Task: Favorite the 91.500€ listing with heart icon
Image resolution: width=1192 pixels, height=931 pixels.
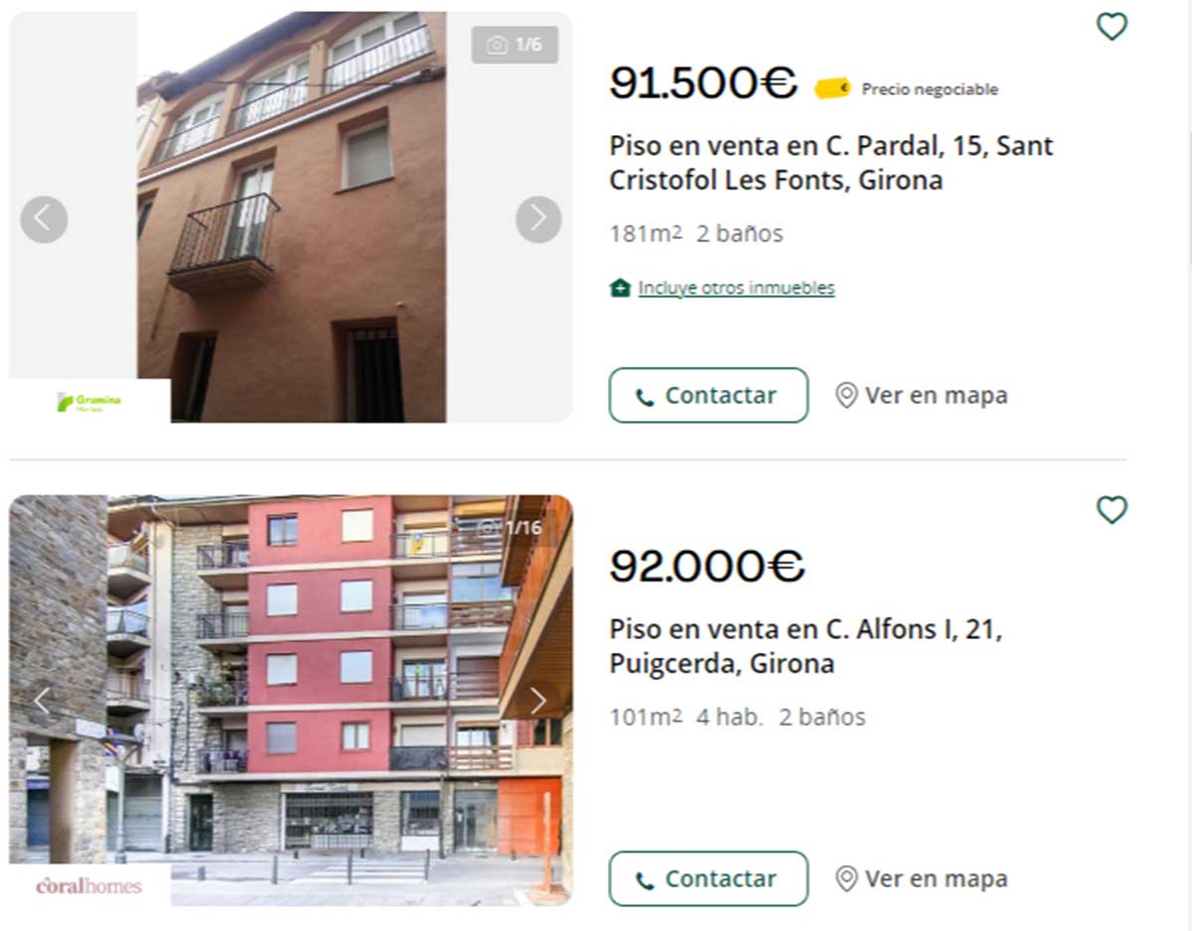Action: tap(1112, 27)
